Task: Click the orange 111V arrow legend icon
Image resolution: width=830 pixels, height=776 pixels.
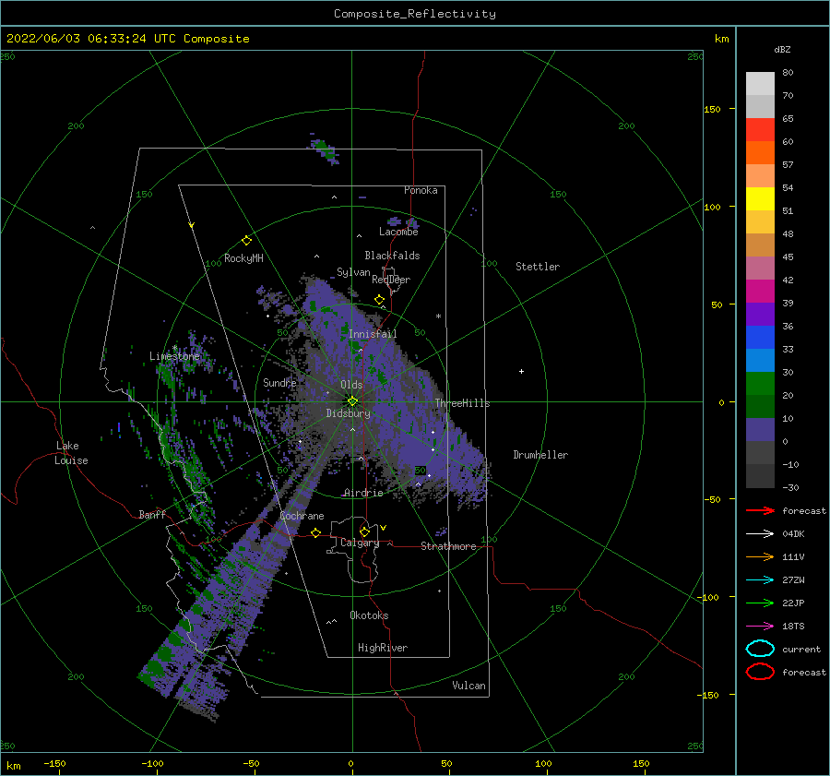Action: coord(760,556)
